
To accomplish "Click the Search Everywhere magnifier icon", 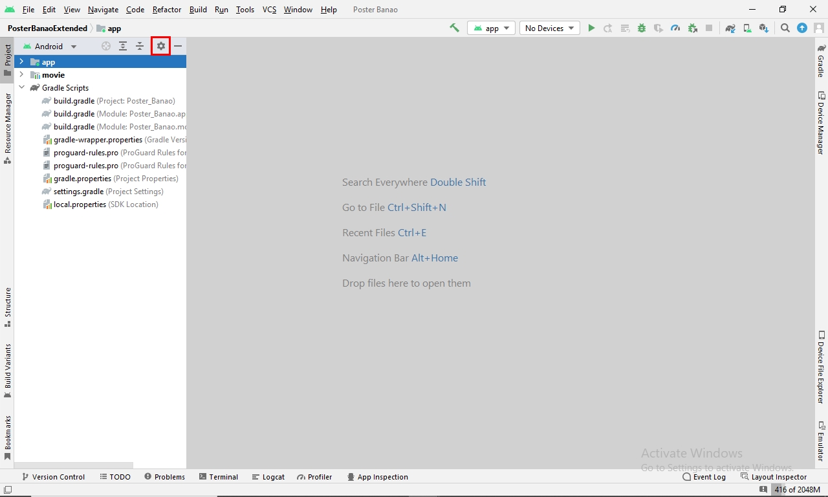I will click(785, 28).
